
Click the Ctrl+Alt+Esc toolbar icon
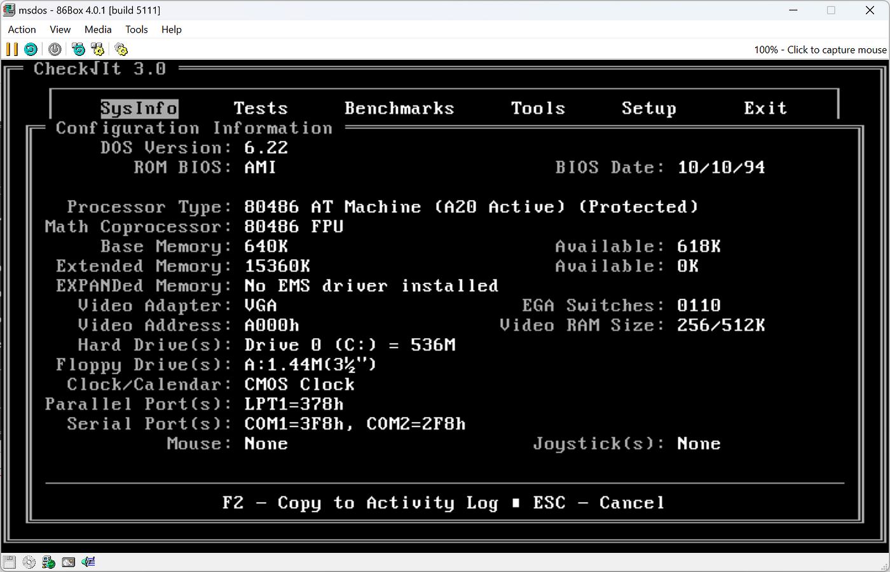point(97,50)
